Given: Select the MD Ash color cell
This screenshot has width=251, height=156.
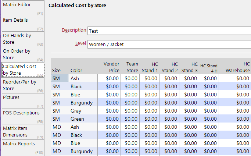Looking at the screenshot, I should (83, 127).
